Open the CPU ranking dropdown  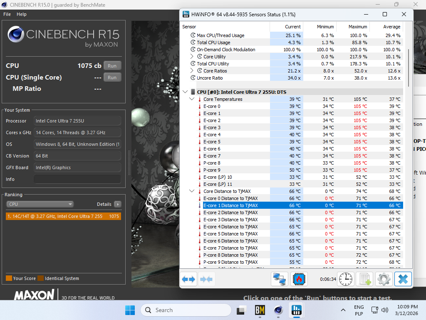tap(40, 204)
